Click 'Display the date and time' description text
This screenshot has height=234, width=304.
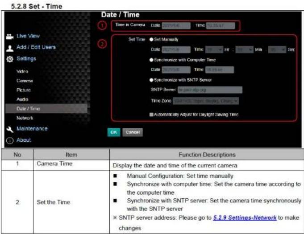(175, 166)
